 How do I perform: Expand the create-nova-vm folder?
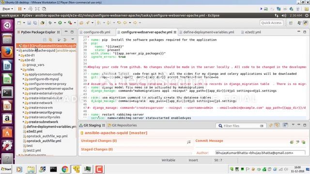[x=23, y=107]
